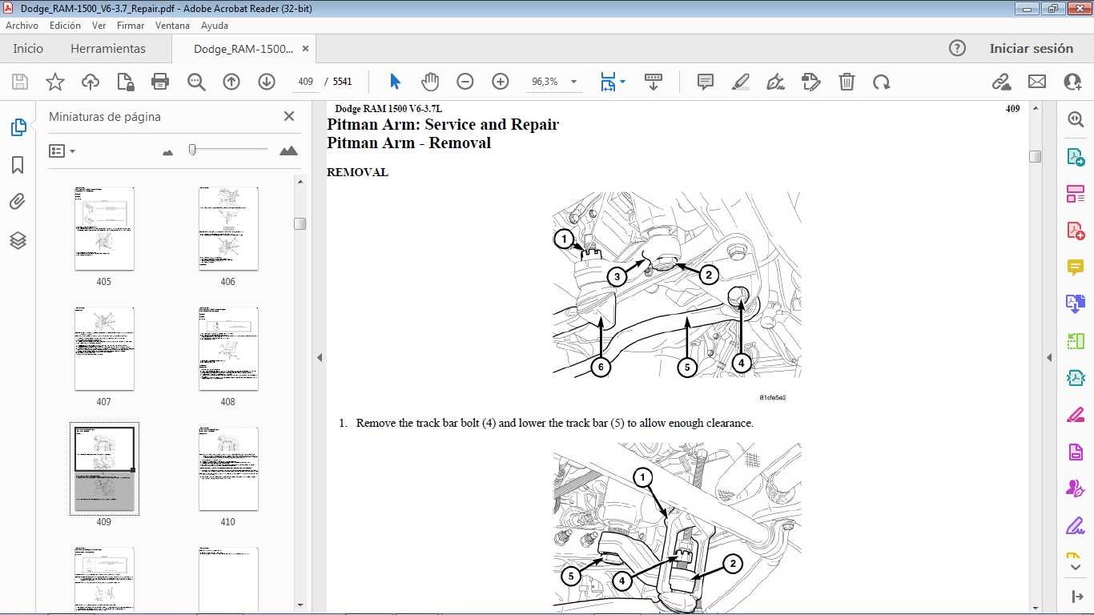Close the Dodge_RAM-1500 document tab
The height and width of the screenshot is (615, 1094).
[x=305, y=49]
